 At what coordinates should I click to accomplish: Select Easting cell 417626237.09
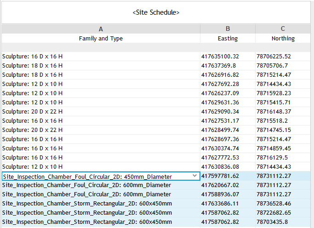(x=220, y=93)
